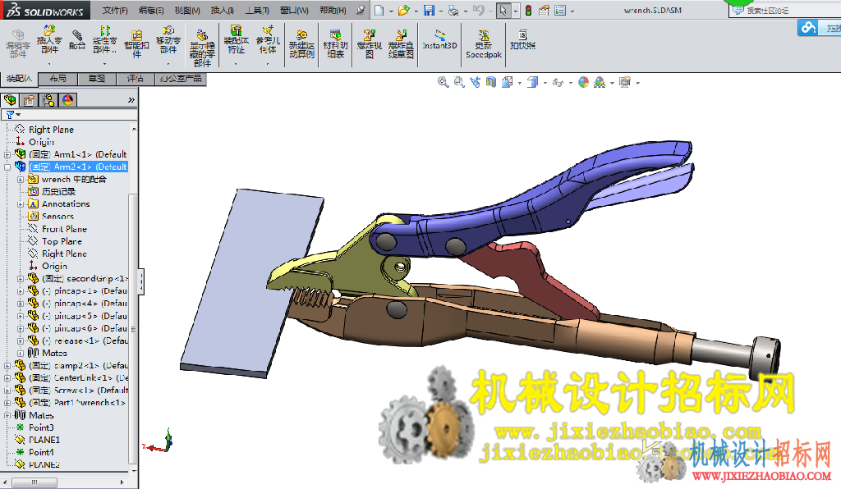Toggle the Select cursor tool
This screenshot has height=489, width=841.
(x=503, y=10)
